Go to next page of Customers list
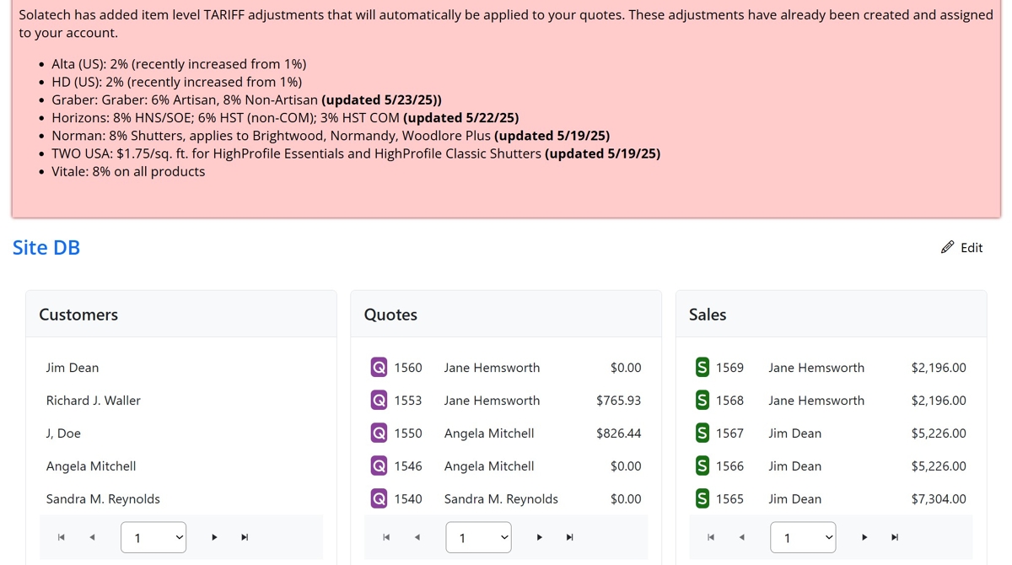1012x565 pixels. point(214,537)
